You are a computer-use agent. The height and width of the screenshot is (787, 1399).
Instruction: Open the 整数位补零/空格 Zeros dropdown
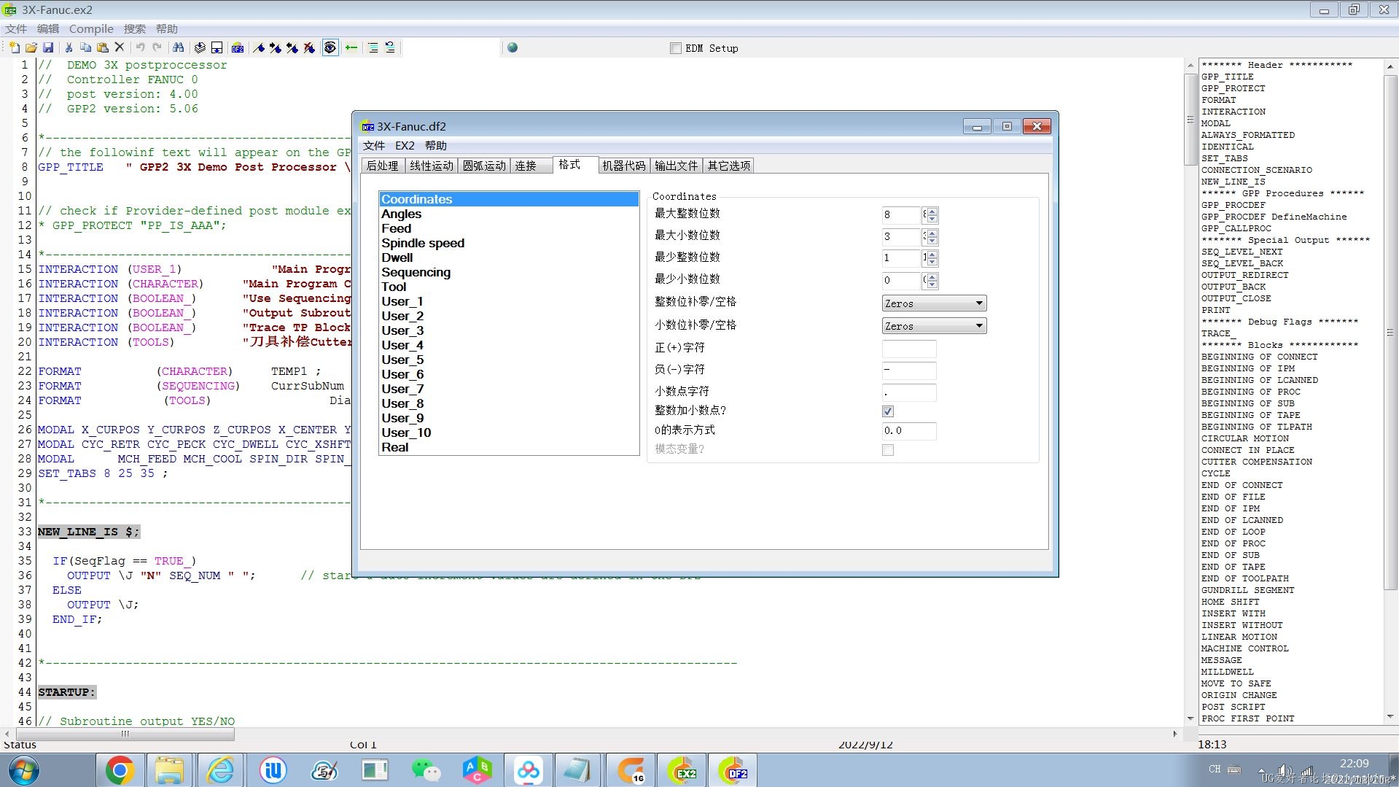pyautogui.click(x=934, y=303)
